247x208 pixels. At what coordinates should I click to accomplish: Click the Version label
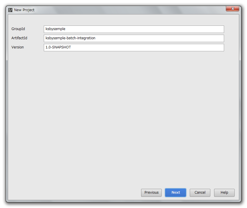click(x=17, y=47)
